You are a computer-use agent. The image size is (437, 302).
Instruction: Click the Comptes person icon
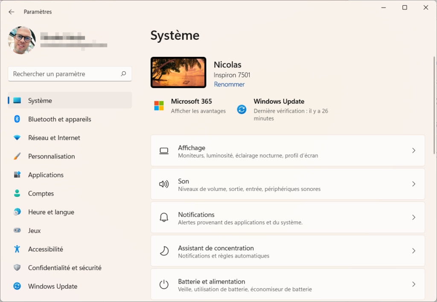[x=17, y=193]
